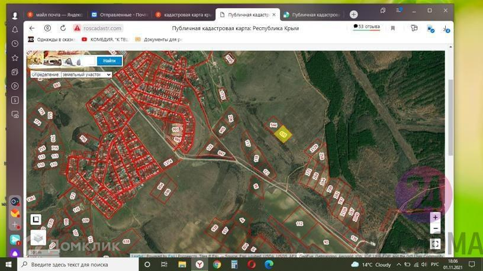The width and height of the screenshot is (483, 271).
Task: Show hidden system tray icons
Action: 399,264
